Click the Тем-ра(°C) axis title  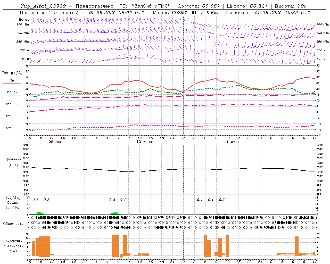point(12,73)
